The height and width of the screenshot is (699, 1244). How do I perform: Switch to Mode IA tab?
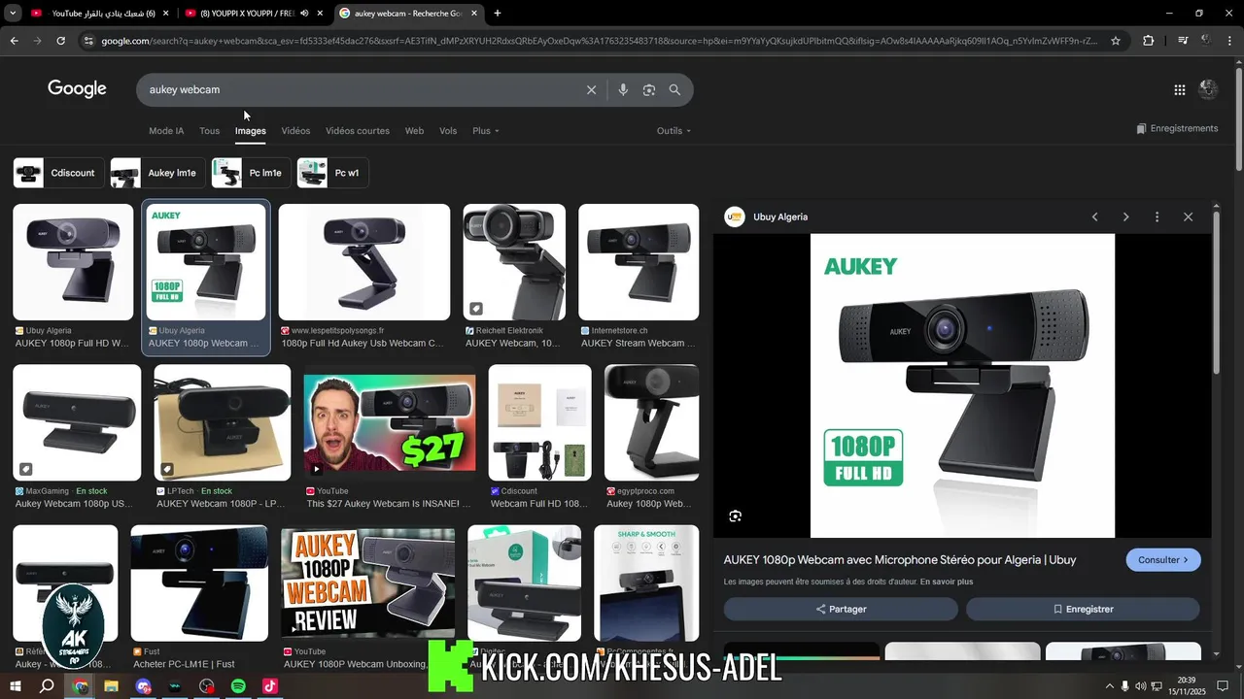tap(166, 131)
